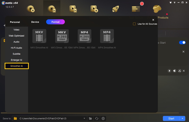
Task: Open the advanced settings wrench icon
Action: tap(174, 71)
